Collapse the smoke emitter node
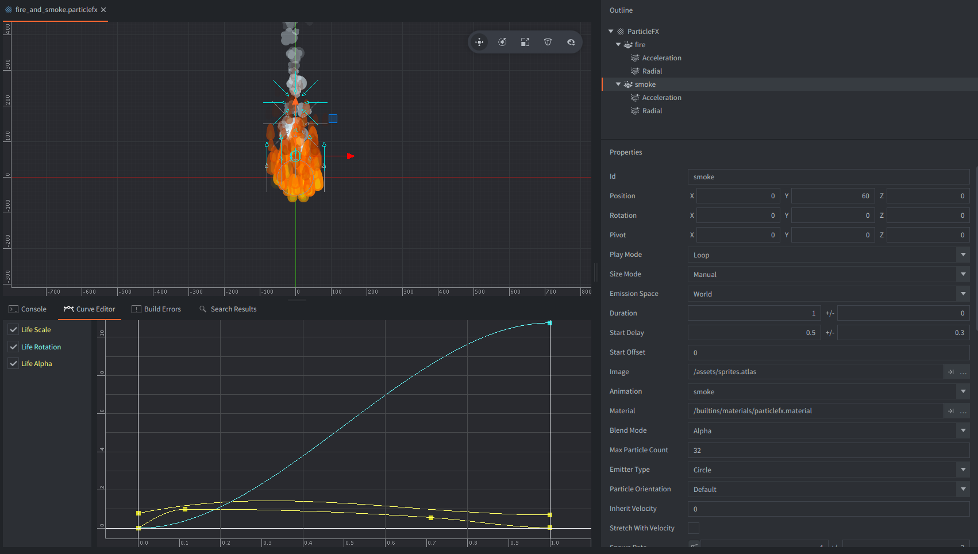Screen dimensions: 978x554 618,84
